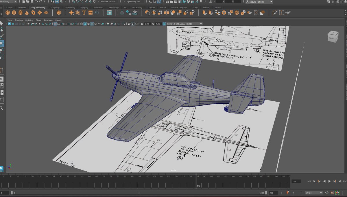347x197 pixels.
Task: Switch to the UV Editing shelf tab
Action: pos(70,7)
